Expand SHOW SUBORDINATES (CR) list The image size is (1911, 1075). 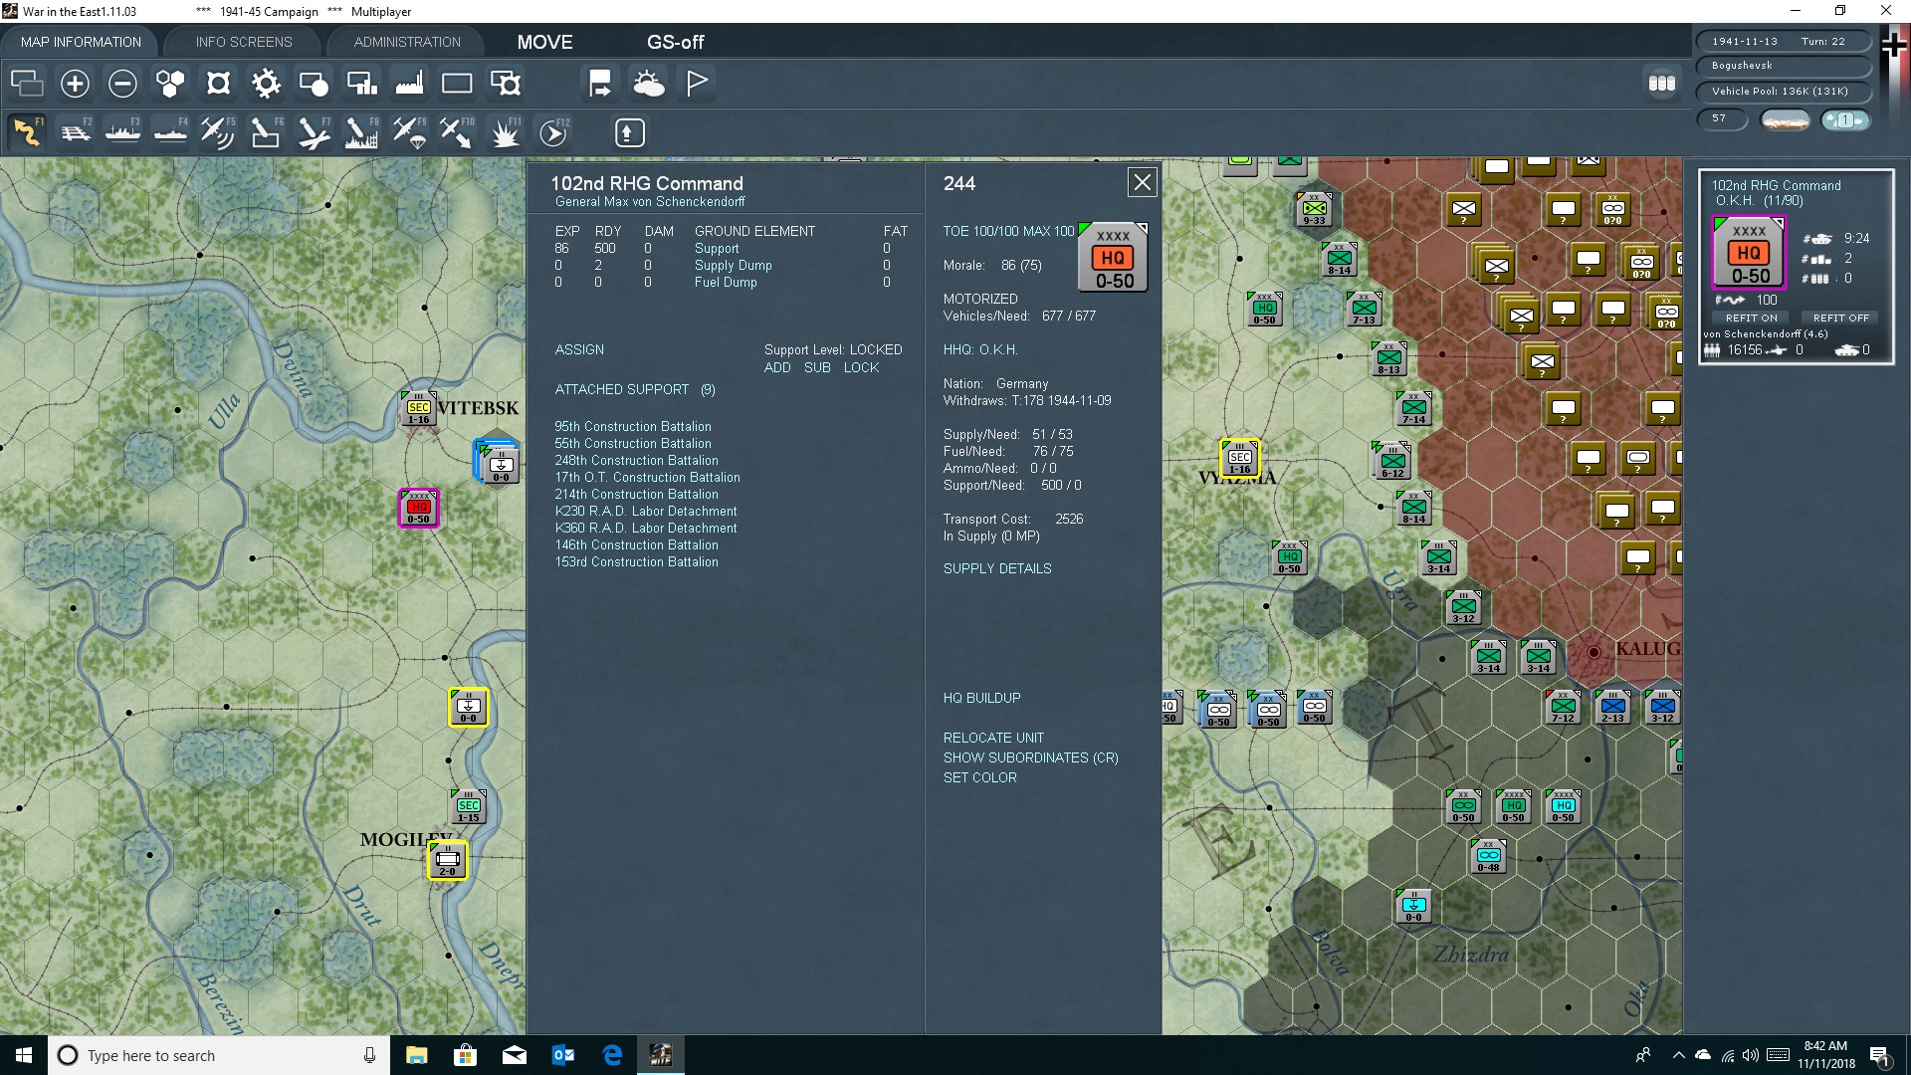tap(1030, 757)
